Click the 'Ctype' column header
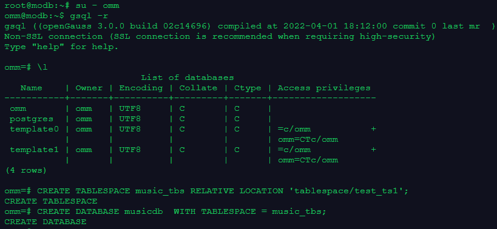The width and height of the screenshot is (497, 229). [x=248, y=88]
